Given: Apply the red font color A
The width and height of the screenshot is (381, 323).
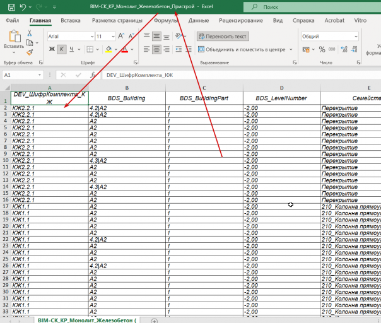Looking at the screenshot, I should click(x=125, y=49).
